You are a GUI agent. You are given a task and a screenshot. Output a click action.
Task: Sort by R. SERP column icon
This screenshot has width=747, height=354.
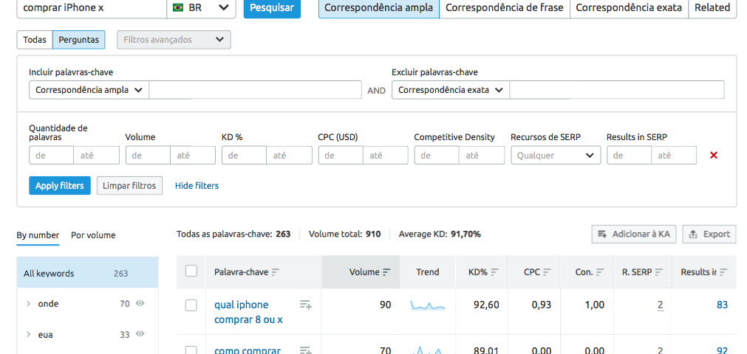coord(659,272)
